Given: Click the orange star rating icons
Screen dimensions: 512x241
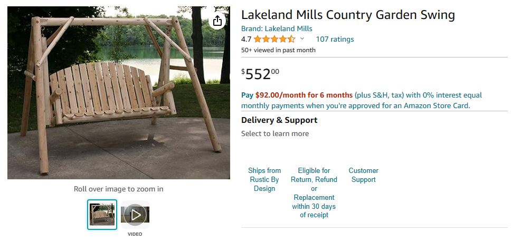Looking at the screenshot, I should click(x=274, y=39).
